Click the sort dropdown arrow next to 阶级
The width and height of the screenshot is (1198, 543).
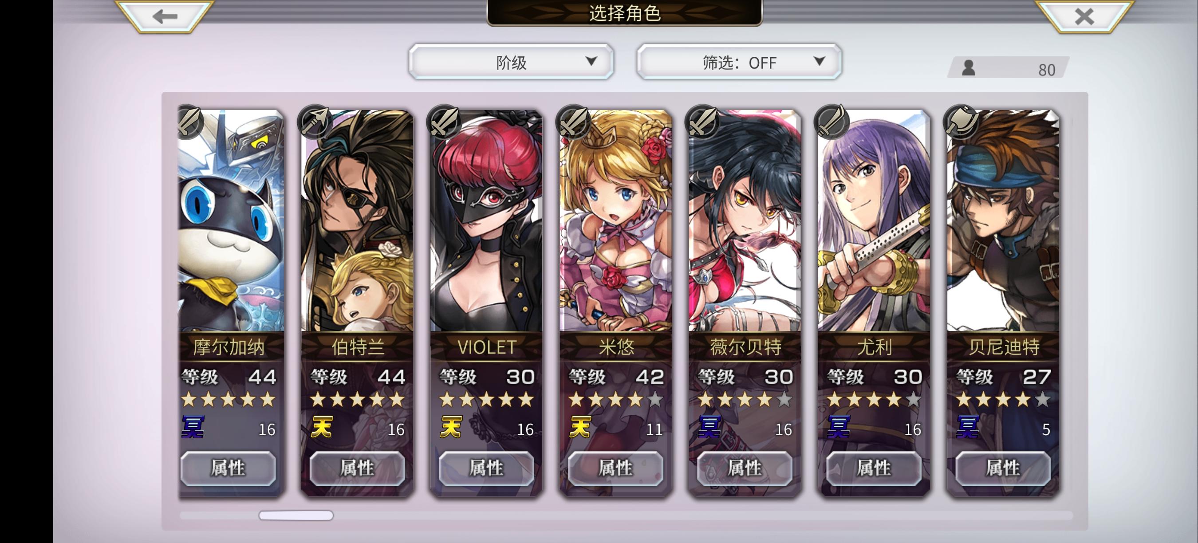pos(591,61)
